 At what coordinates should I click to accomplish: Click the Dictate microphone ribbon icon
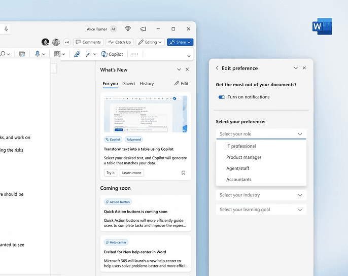[x=38, y=54]
